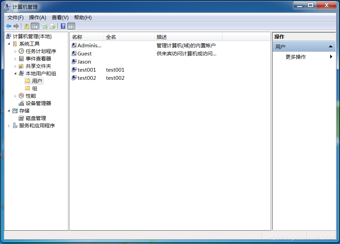Click description 管理计算机(域)的内置帐户

point(186,45)
